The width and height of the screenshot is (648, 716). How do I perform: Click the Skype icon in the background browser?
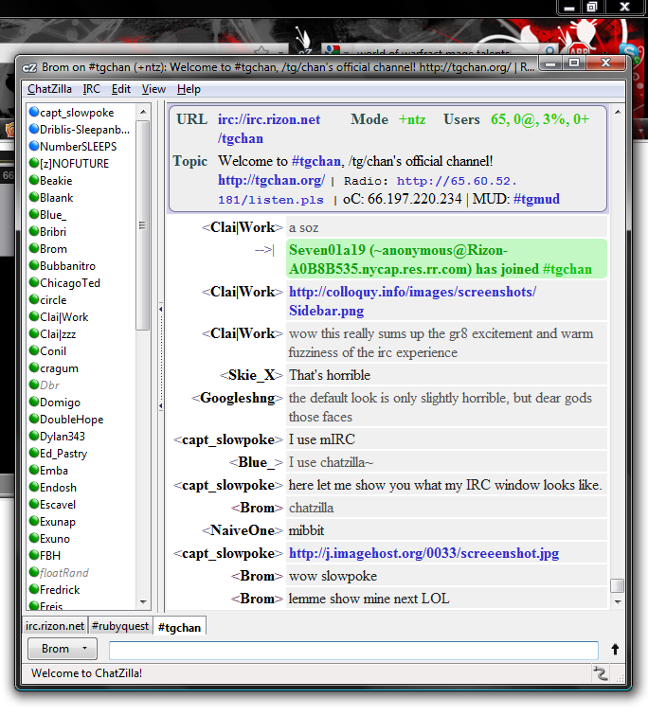click(628, 48)
